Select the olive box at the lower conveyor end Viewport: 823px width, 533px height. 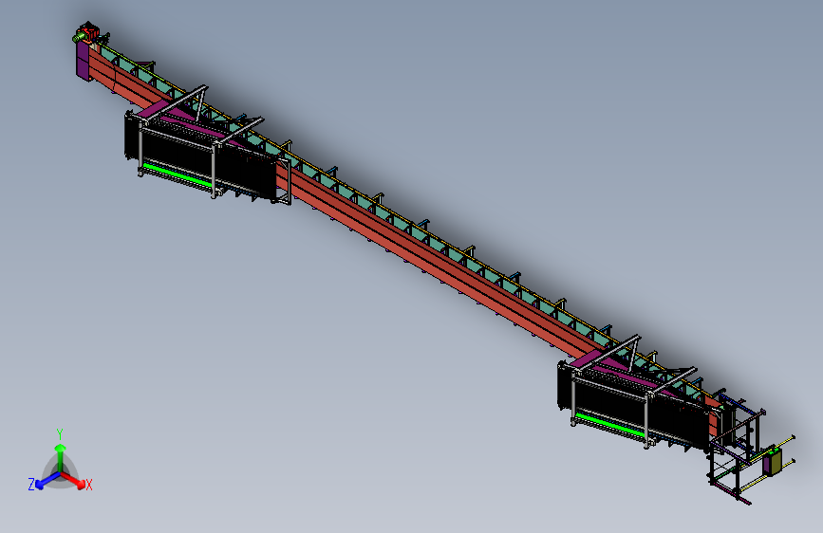pyautogui.click(x=772, y=460)
